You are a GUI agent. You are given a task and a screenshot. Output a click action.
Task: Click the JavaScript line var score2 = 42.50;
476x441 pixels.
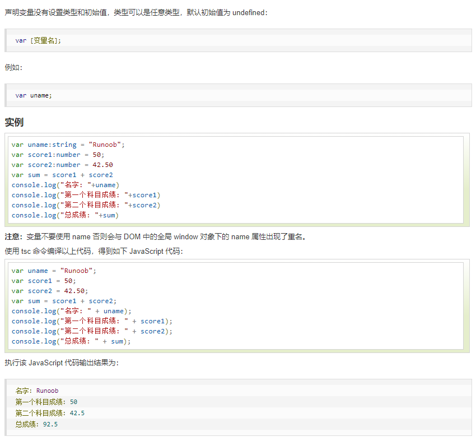tap(50, 291)
